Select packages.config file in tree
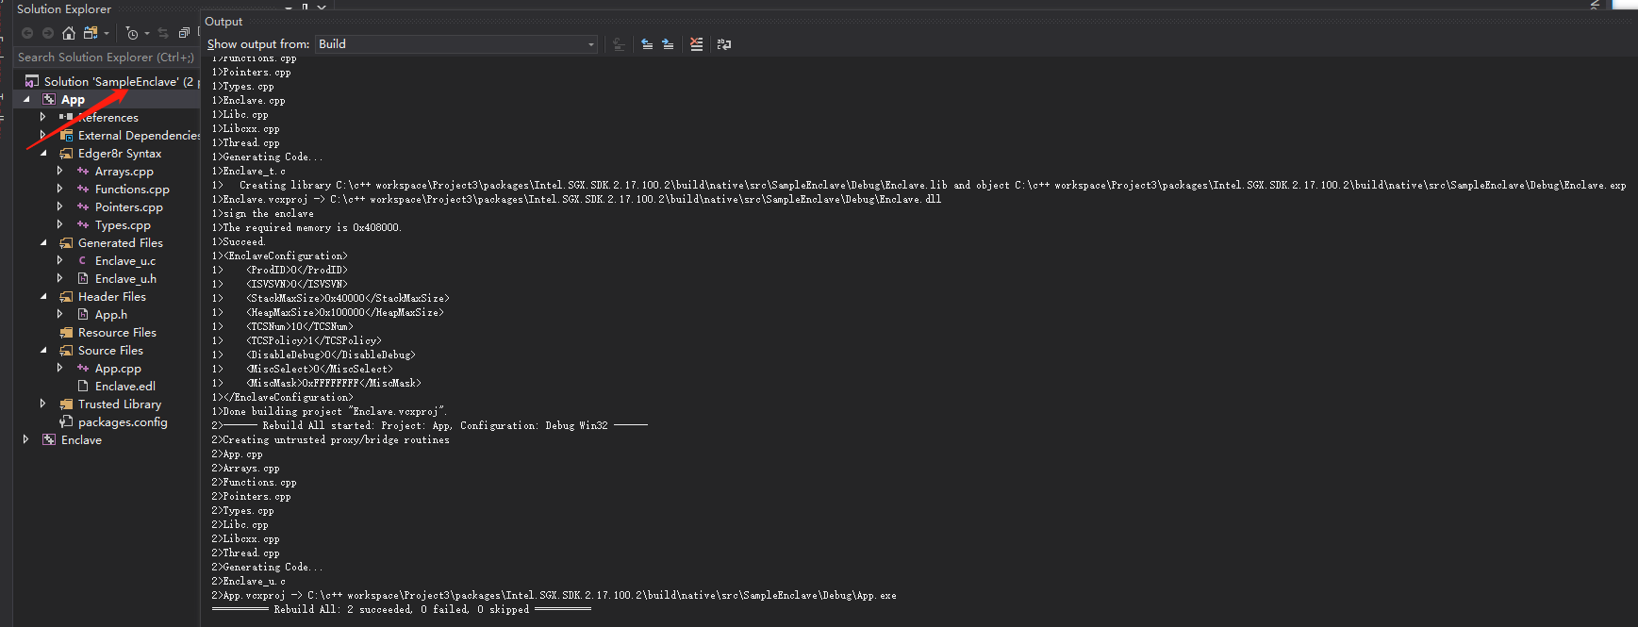The height and width of the screenshot is (627, 1638). (x=123, y=421)
